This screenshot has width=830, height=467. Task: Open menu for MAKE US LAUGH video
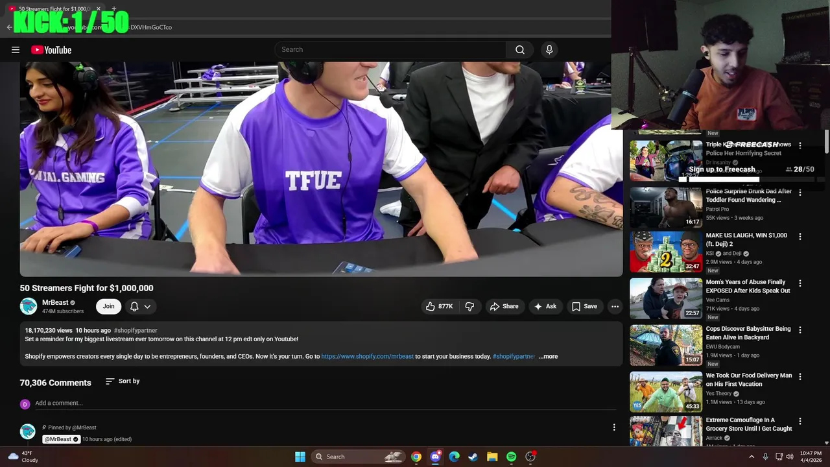click(x=800, y=237)
